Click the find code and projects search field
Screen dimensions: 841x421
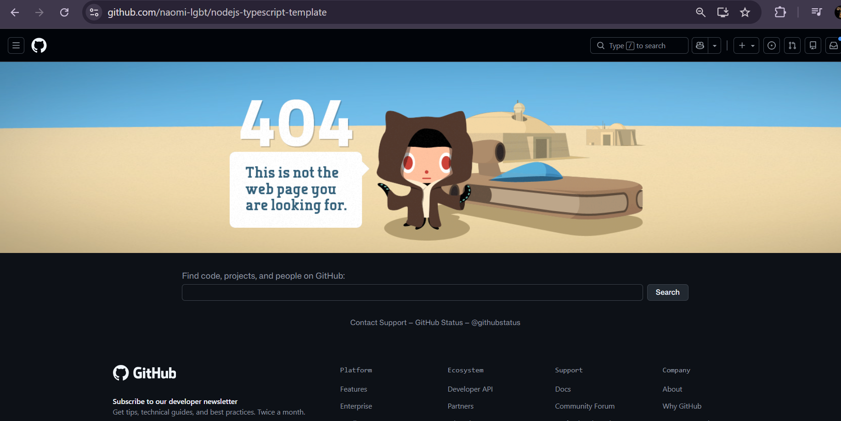pyautogui.click(x=412, y=292)
